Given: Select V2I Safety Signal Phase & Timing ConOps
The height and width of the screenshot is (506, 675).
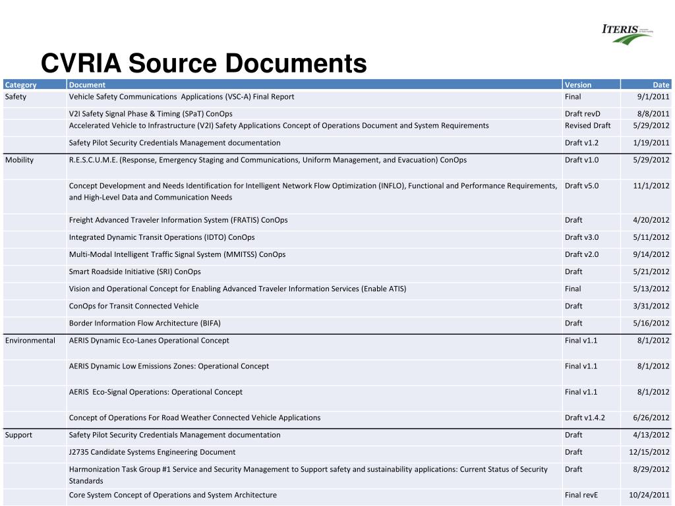Looking at the screenshot, I should click(x=150, y=114).
